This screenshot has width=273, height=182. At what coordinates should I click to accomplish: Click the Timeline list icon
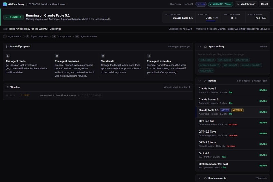(x=7, y=87)
